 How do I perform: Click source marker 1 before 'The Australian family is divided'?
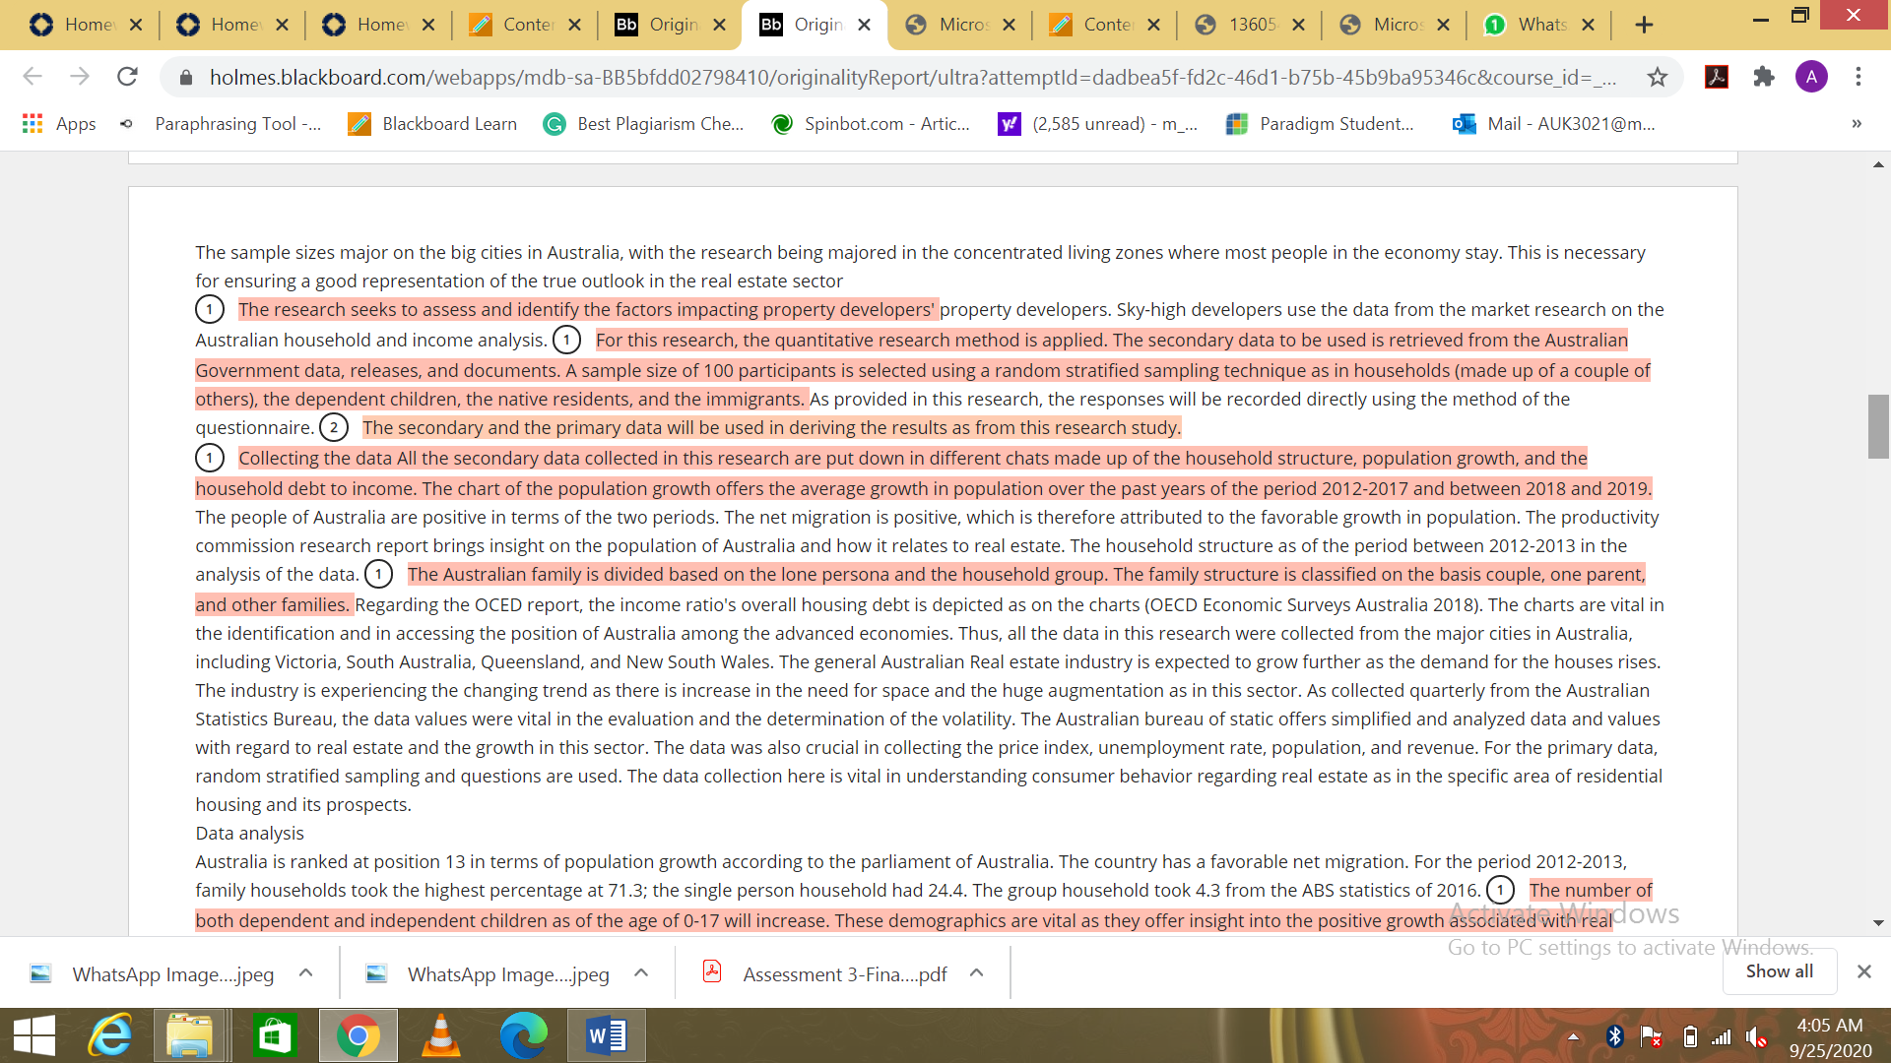378,575
